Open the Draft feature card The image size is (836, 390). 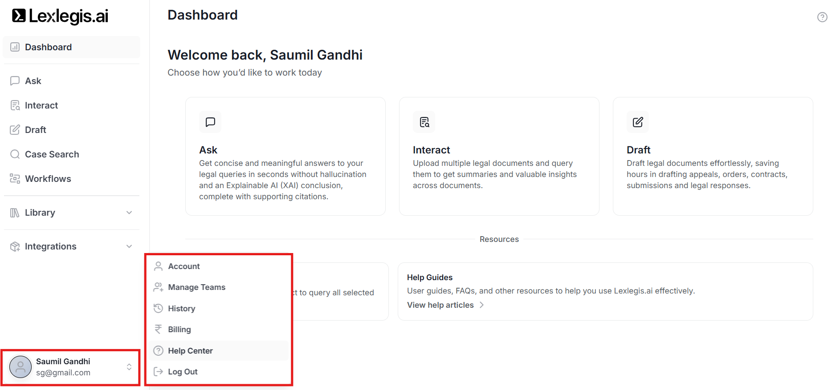(x=713, y=156)
